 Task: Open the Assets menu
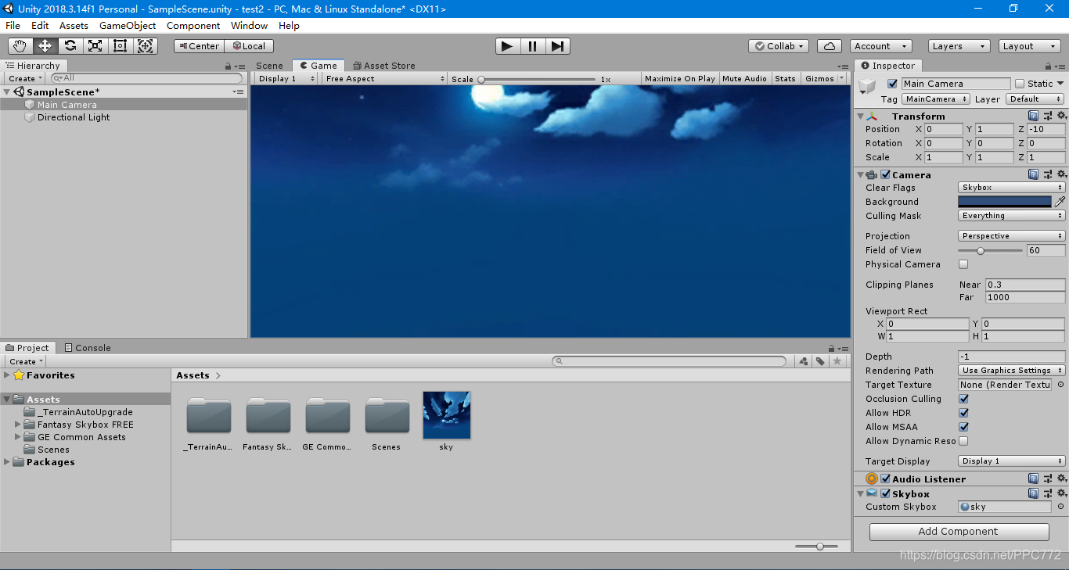(x=74, y=26)
